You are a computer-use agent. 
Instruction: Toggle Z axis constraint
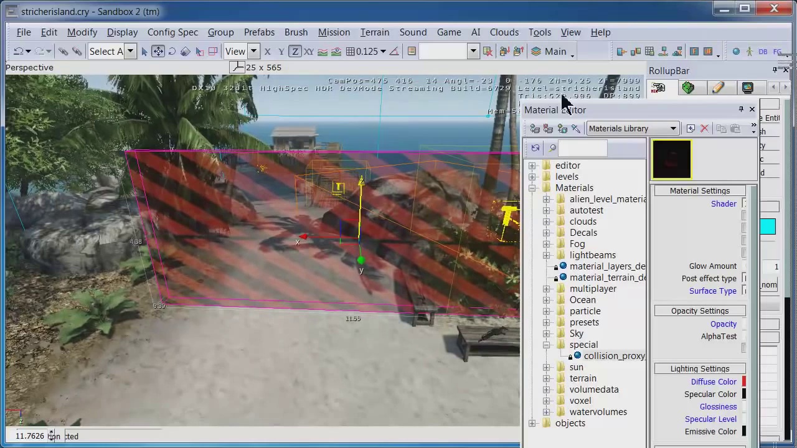(295, 52)
